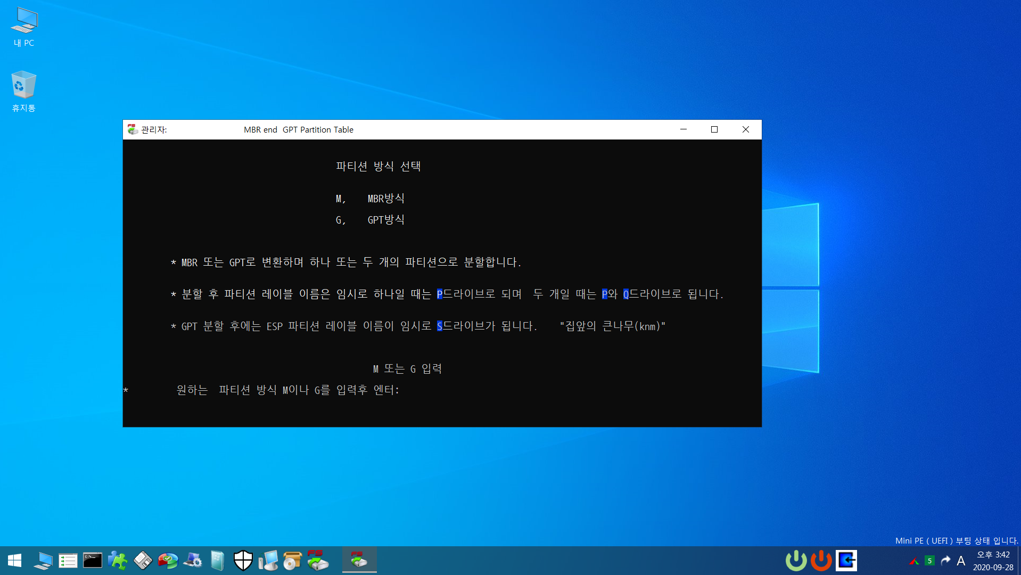1021x575 pixels.
Task: Open the command prompt from the taskbar
Action: (92, 560)
